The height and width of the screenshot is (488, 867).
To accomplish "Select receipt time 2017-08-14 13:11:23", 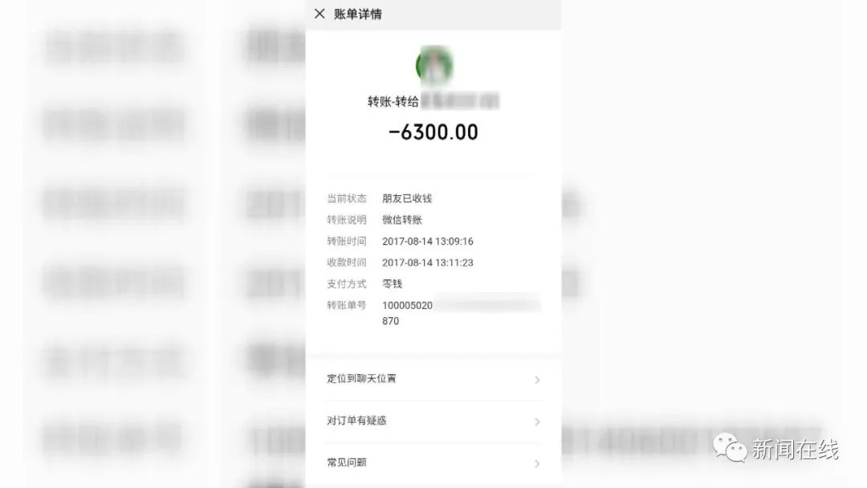I will tap(427, 262).
